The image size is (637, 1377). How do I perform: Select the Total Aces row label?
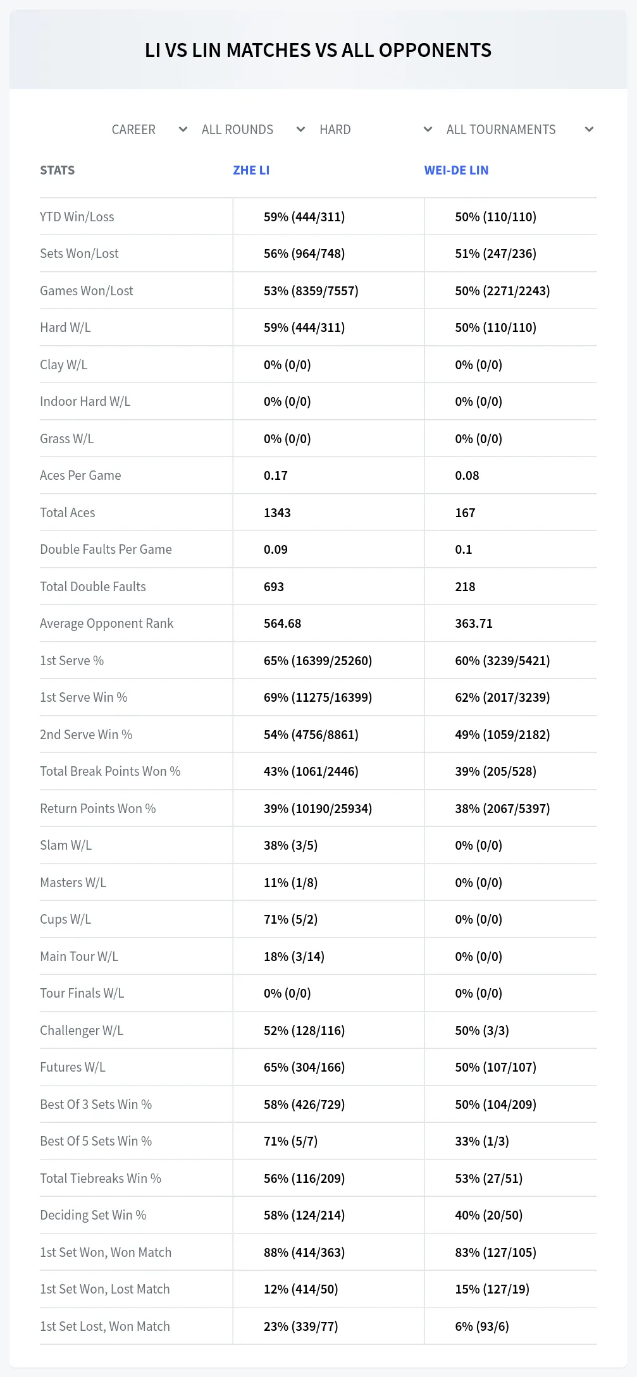coord(67,513)
